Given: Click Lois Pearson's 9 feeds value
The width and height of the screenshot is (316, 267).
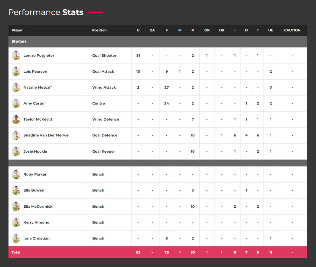Looking at the screenshot, I should tap(167, 71).
